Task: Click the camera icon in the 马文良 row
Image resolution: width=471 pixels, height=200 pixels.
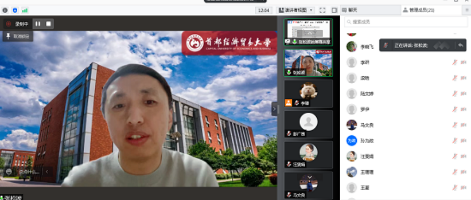Action: 464,125
